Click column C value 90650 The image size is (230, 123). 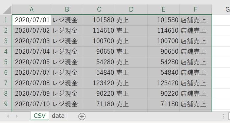point(99,52)
